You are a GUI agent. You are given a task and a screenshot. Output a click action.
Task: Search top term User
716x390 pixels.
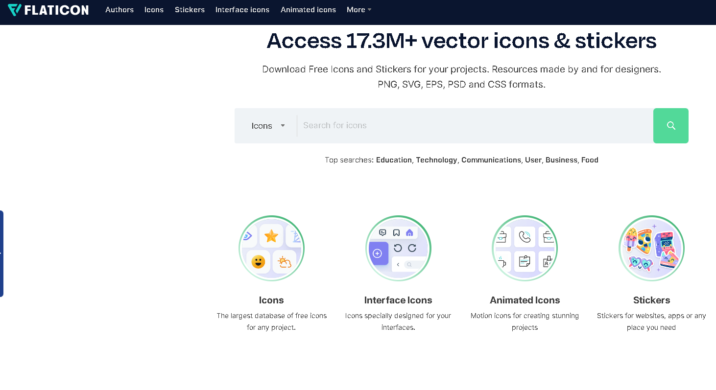pos(533,160)
